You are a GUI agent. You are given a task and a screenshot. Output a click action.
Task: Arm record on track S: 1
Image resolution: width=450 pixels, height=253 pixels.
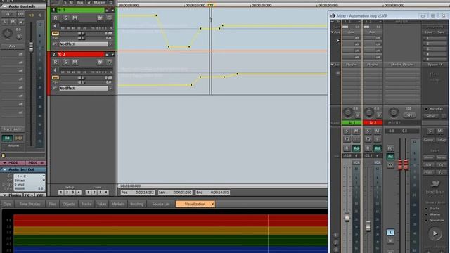point(56,18)
